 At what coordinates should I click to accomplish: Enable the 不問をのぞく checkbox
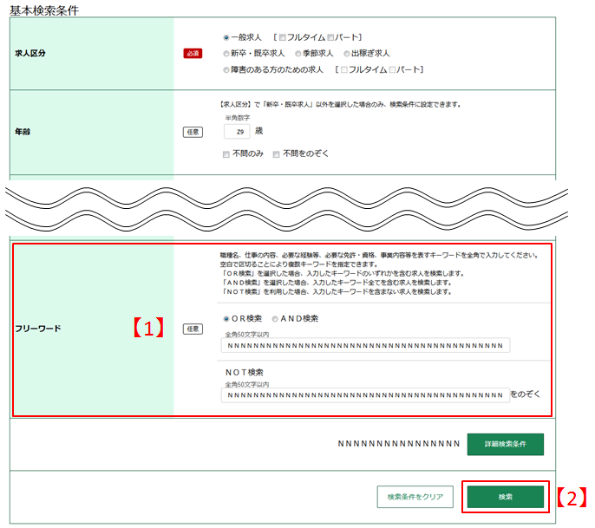tap(277, 154)
